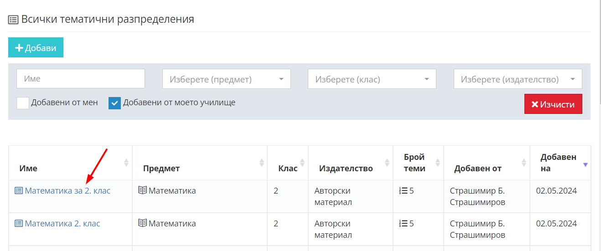Click the plus icon on Добави button
The image size is (601, 251).
tap(19, 48)
